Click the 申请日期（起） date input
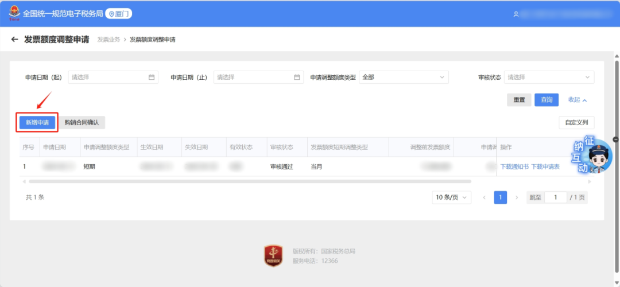The image size is (620, 287). click(x=113, y=77)
